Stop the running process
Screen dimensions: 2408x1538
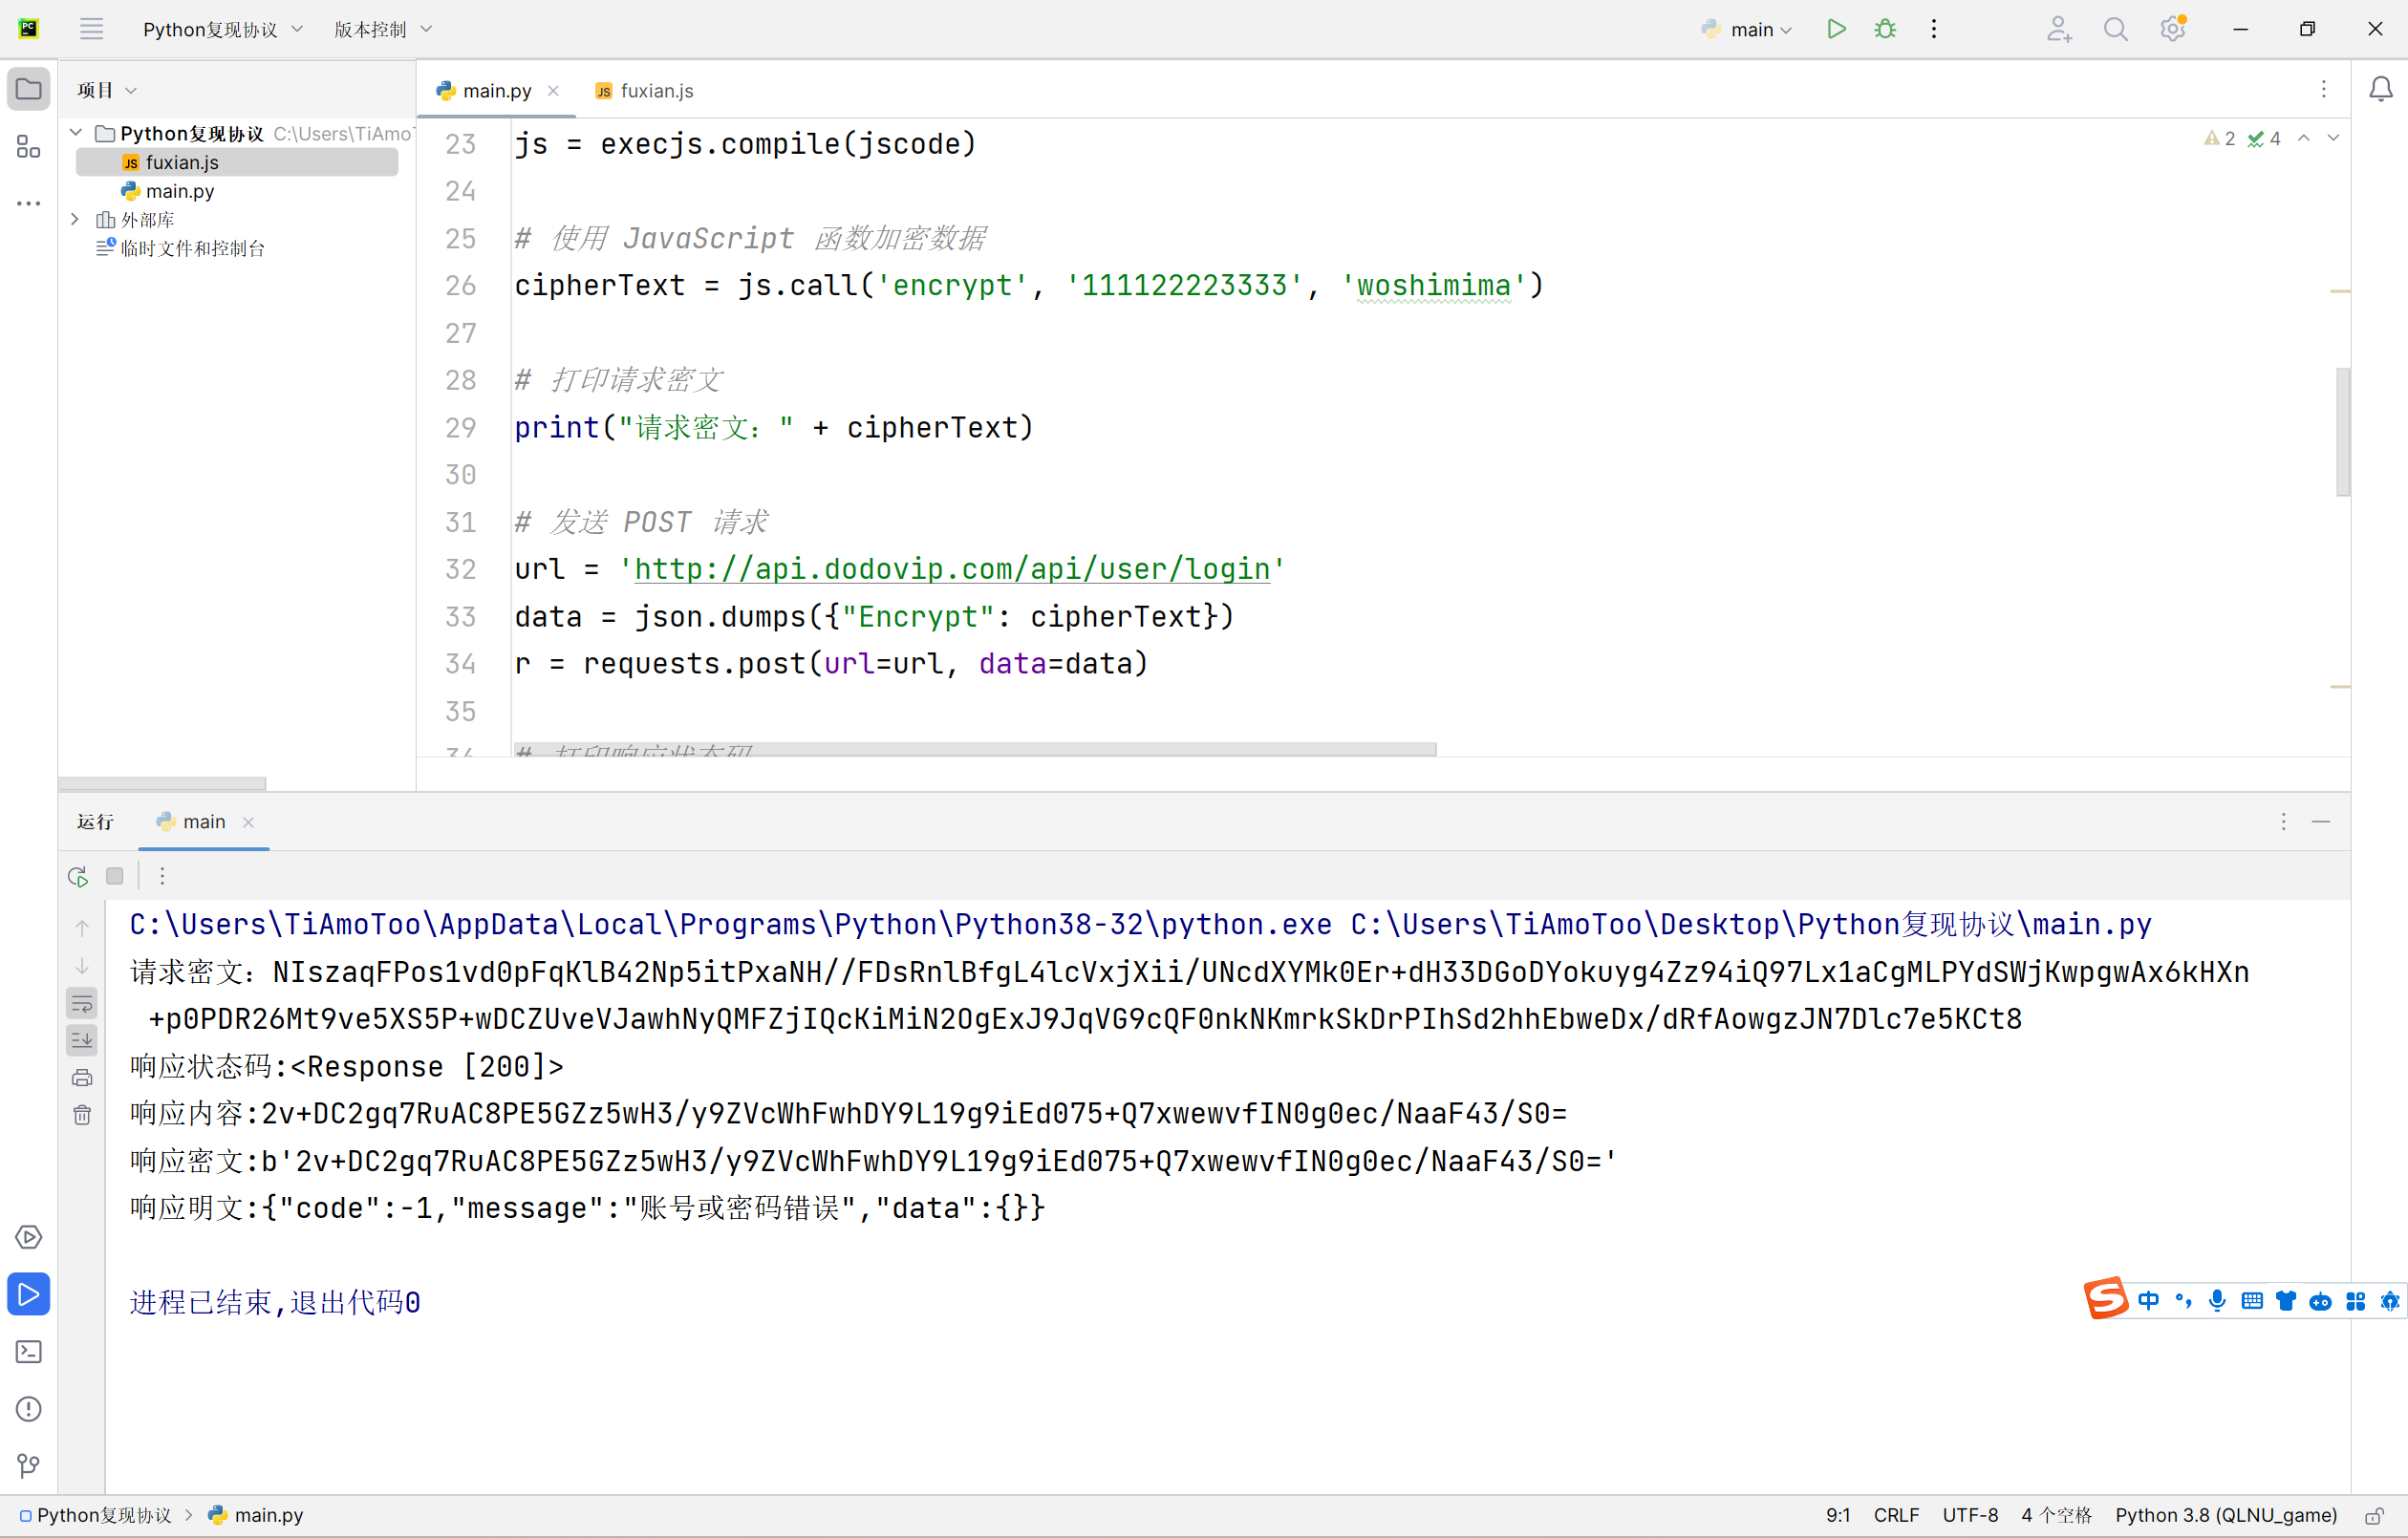coord(115,876)
